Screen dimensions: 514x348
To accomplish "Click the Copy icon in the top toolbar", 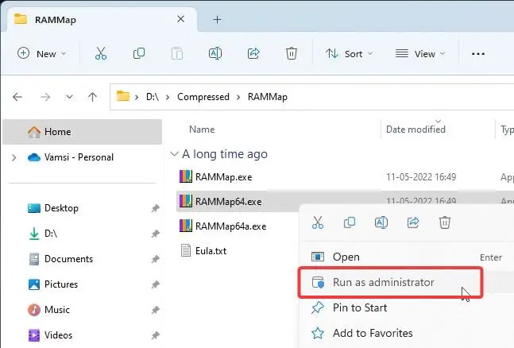I will click(139, 53).
